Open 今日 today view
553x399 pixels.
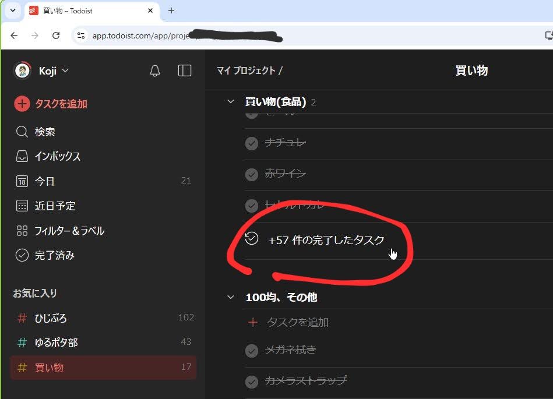[44, 181]
